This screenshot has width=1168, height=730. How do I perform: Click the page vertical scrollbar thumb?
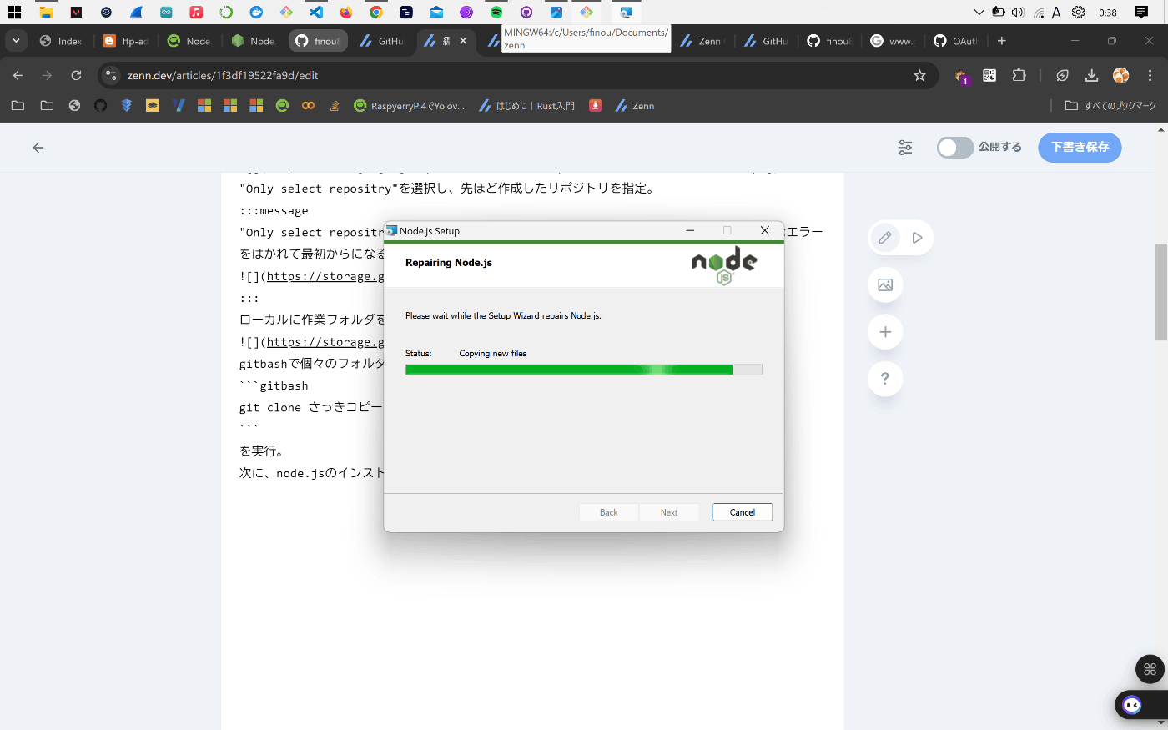pyautogui.click(x=1160, y=292)
